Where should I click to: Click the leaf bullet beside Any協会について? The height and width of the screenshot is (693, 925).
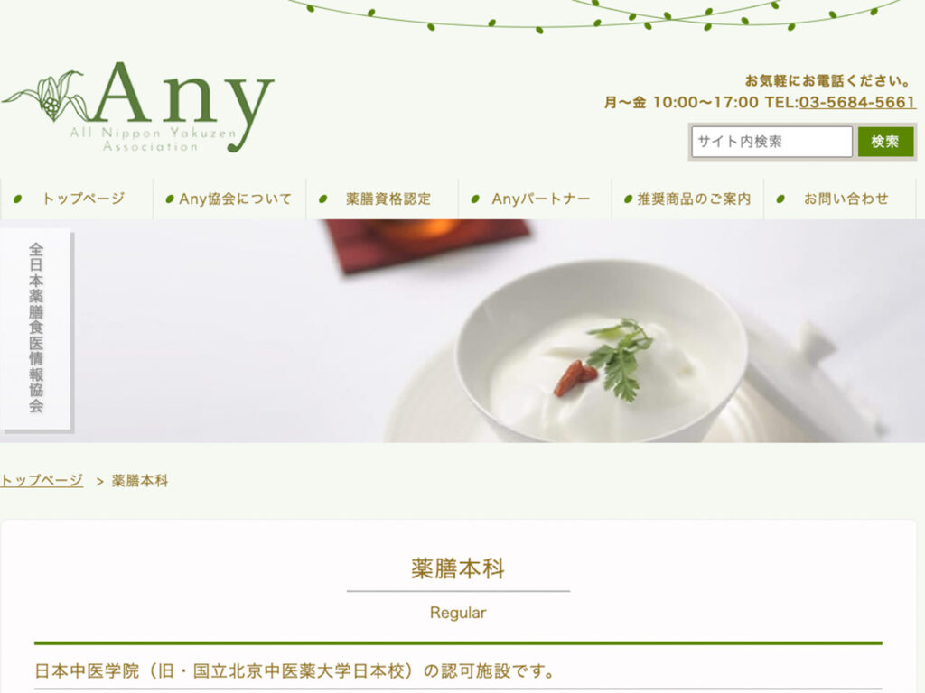(x=170, y=199)
